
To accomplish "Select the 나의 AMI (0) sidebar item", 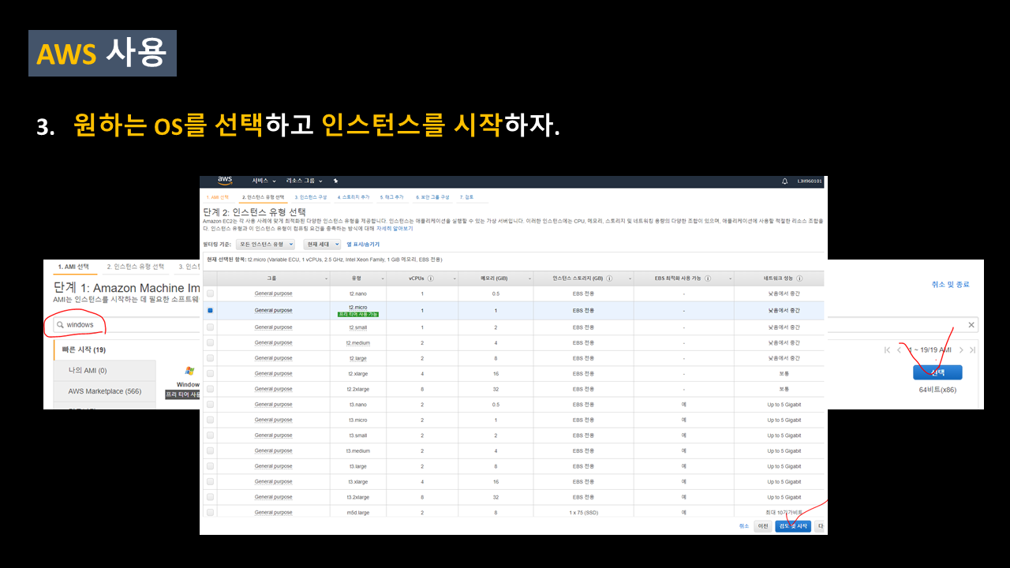I will tap(106, 371).
